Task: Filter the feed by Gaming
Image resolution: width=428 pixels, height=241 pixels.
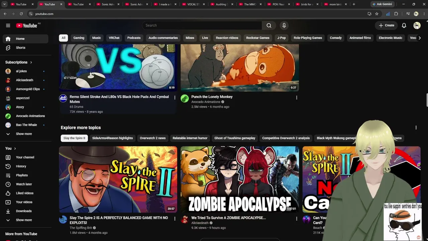Action: click(79, 38)
